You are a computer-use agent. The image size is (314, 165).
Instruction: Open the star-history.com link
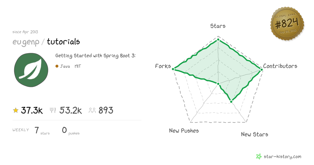282,157
